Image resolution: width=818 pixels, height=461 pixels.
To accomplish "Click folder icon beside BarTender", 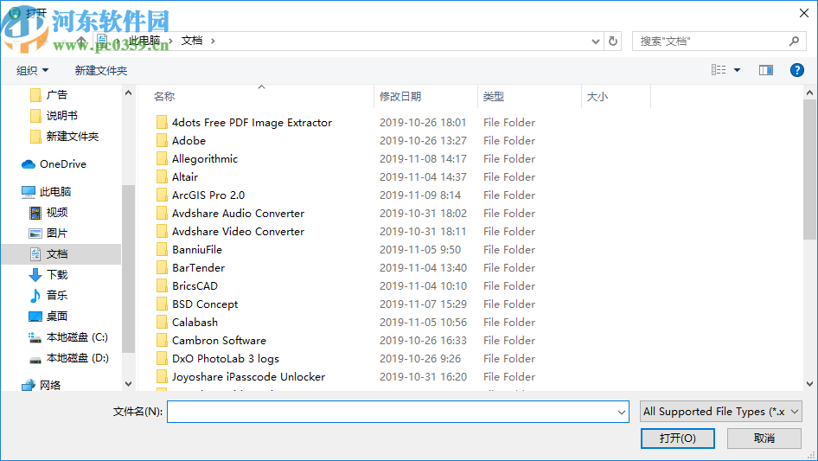I will coord(162,268).
